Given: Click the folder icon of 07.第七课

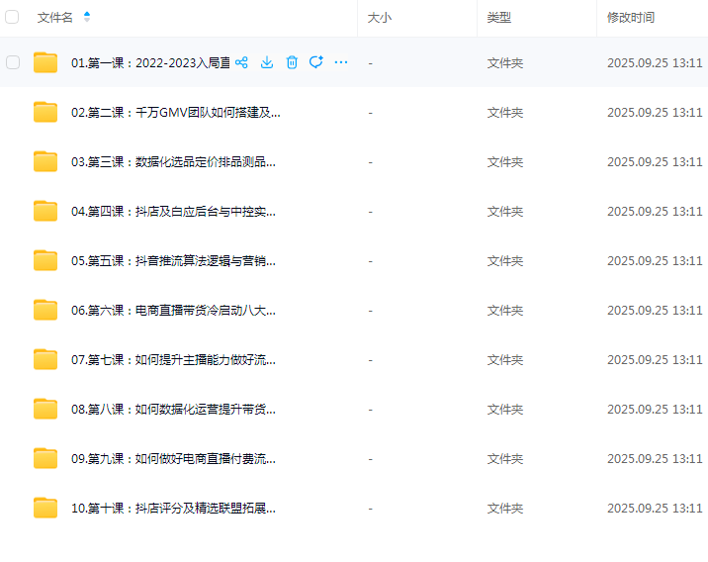Looking at the screenshot, I should (45, 359).
